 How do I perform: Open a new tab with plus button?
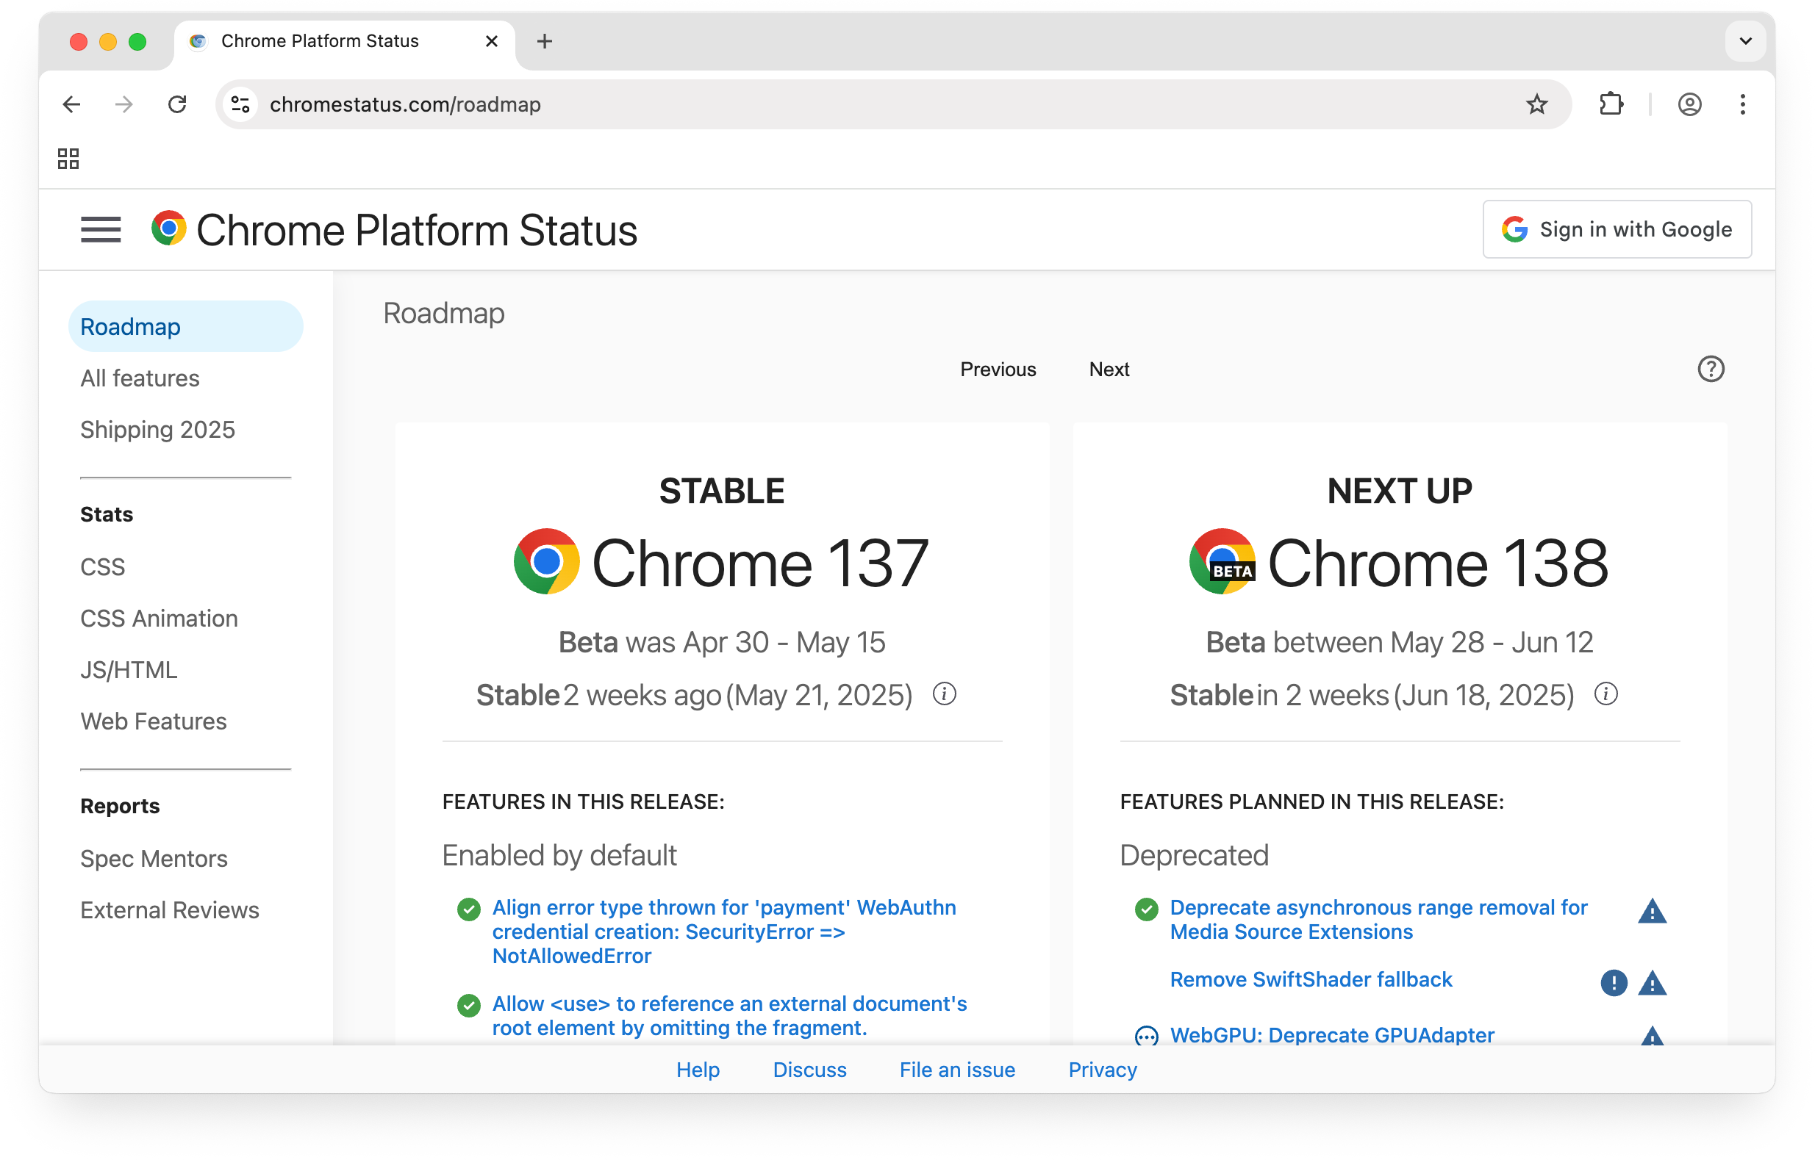click(544, 40)
